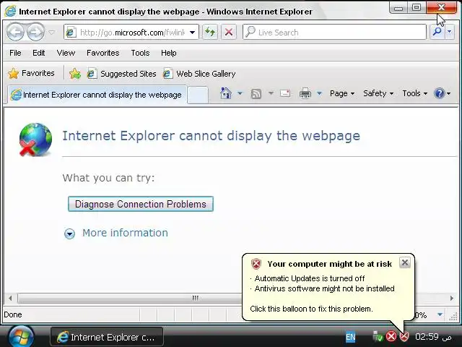Open search provider options dropdown
The height and width of the screenshot is (347, 462).
coord(449,31)
